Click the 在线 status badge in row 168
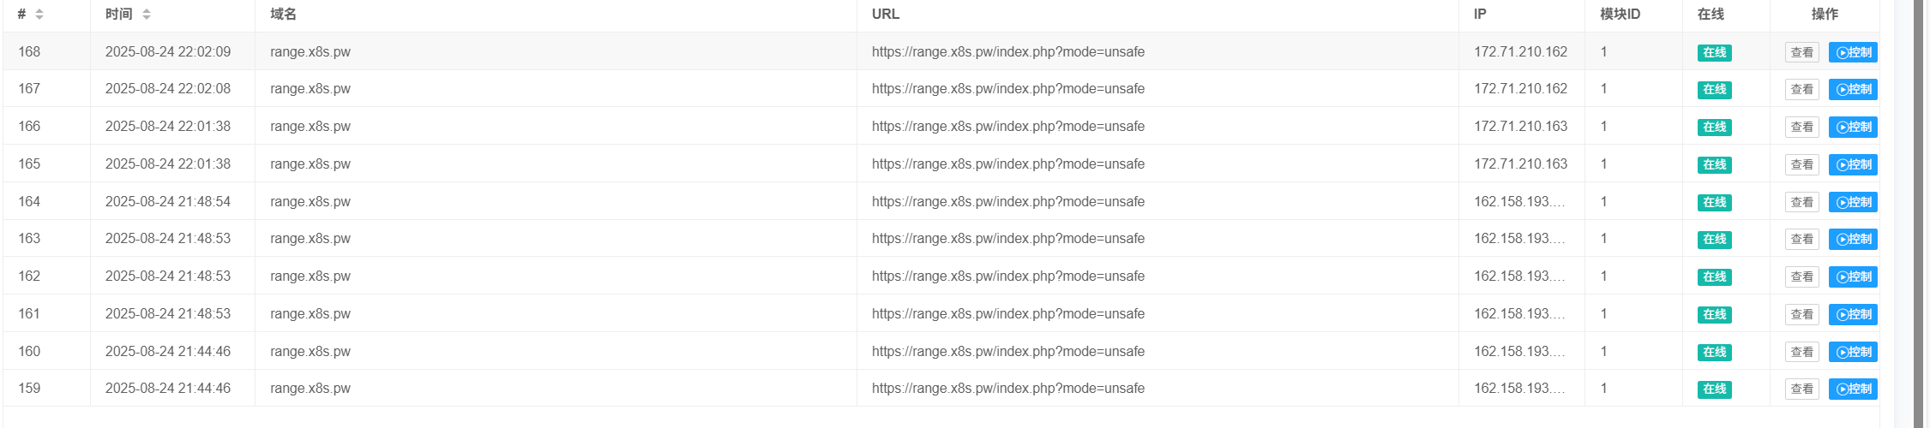Screen dimensions: 1930x428 [x=1714, y=53]
